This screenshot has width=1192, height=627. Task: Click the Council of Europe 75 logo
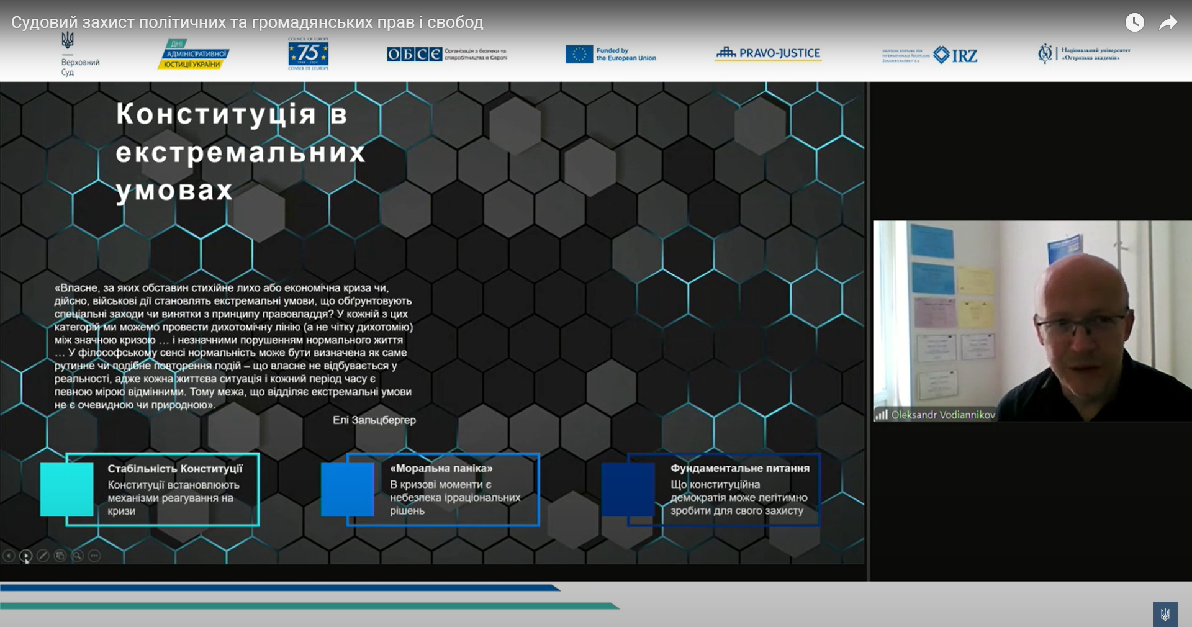click(x=308, y=54)
